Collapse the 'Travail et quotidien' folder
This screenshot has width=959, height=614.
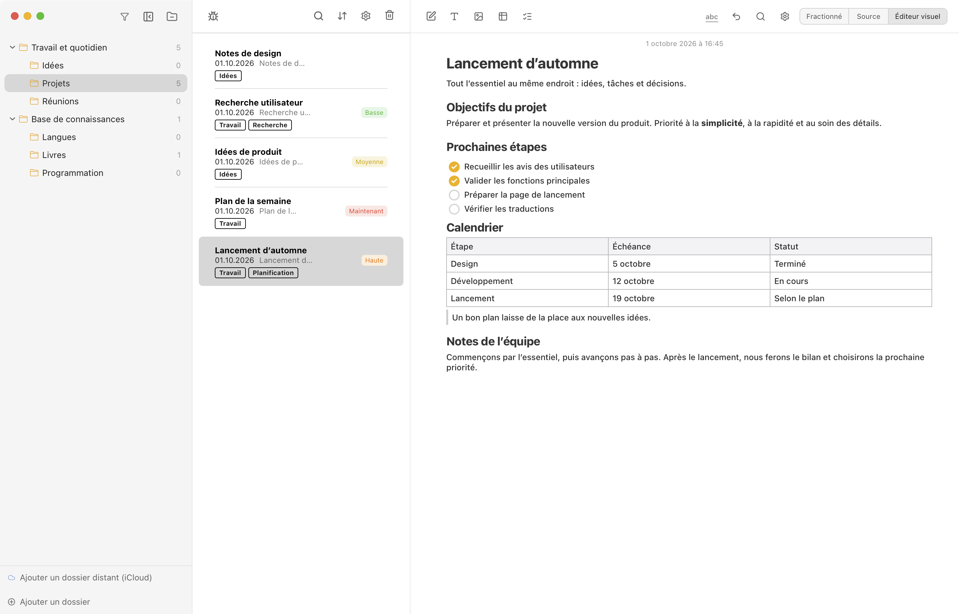point(12,47)
